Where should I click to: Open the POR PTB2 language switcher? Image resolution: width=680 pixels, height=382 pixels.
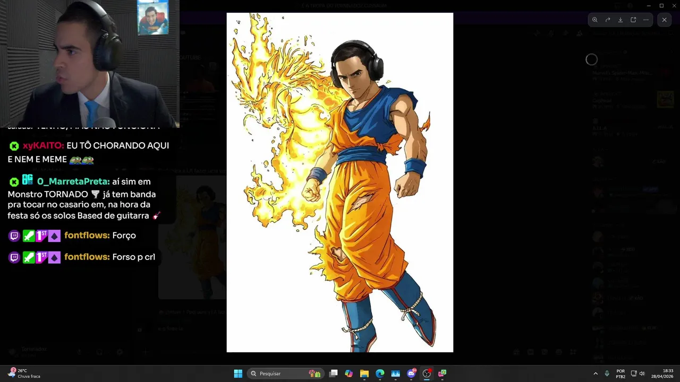pyautogui.click(x=620, y=374)
